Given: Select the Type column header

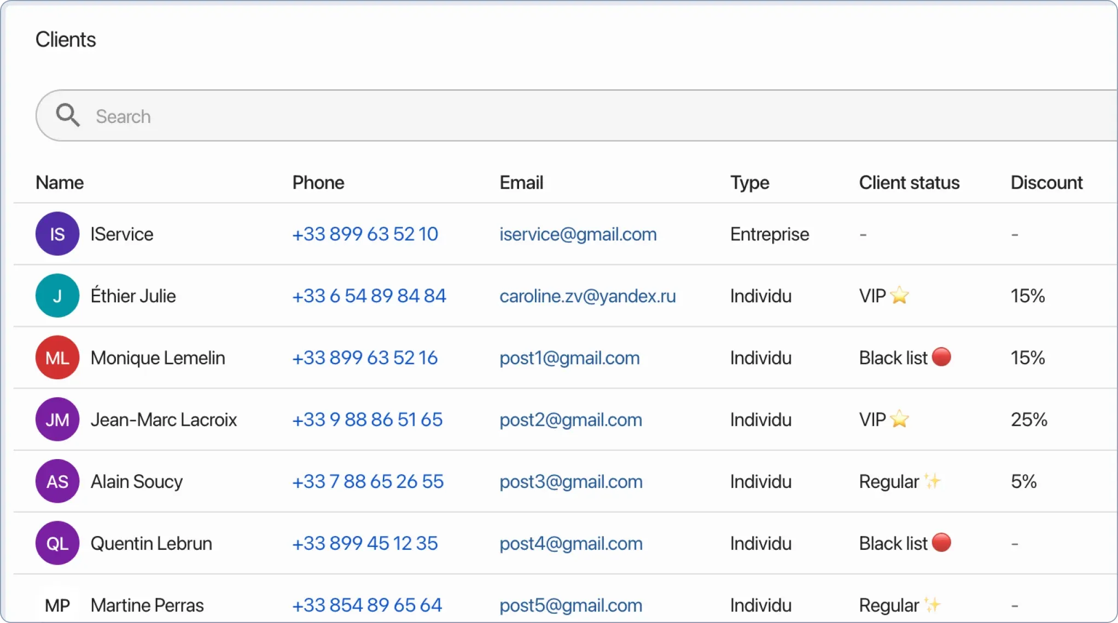Looking at the screenshot, I should (x=749, y=182).
